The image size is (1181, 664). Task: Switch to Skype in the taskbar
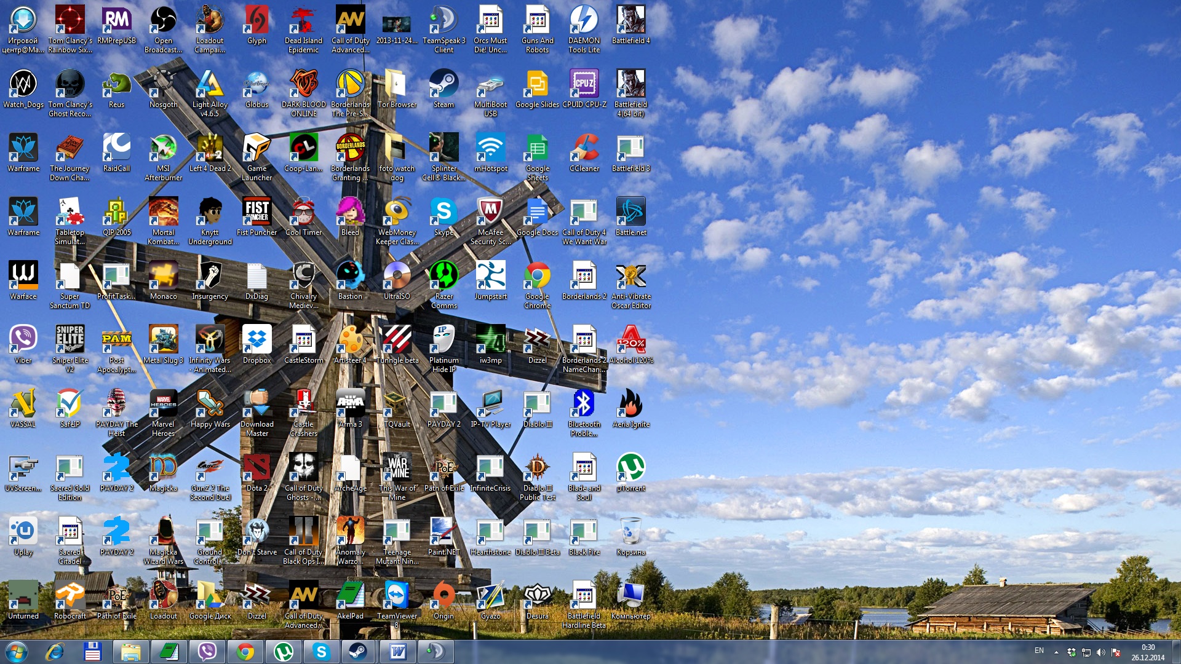[x=321, y=652]
